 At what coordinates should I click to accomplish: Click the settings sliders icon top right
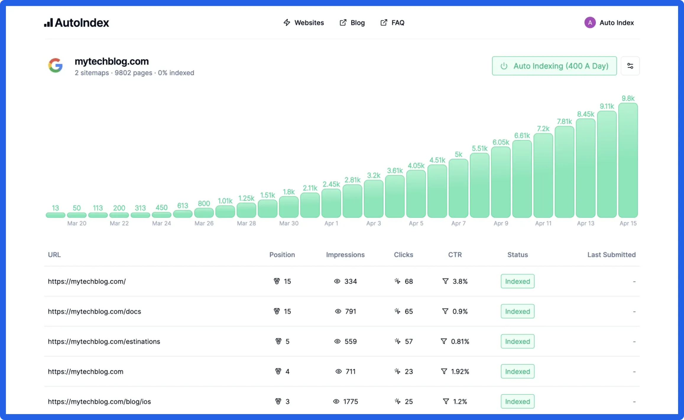click(x=631, y=66)
